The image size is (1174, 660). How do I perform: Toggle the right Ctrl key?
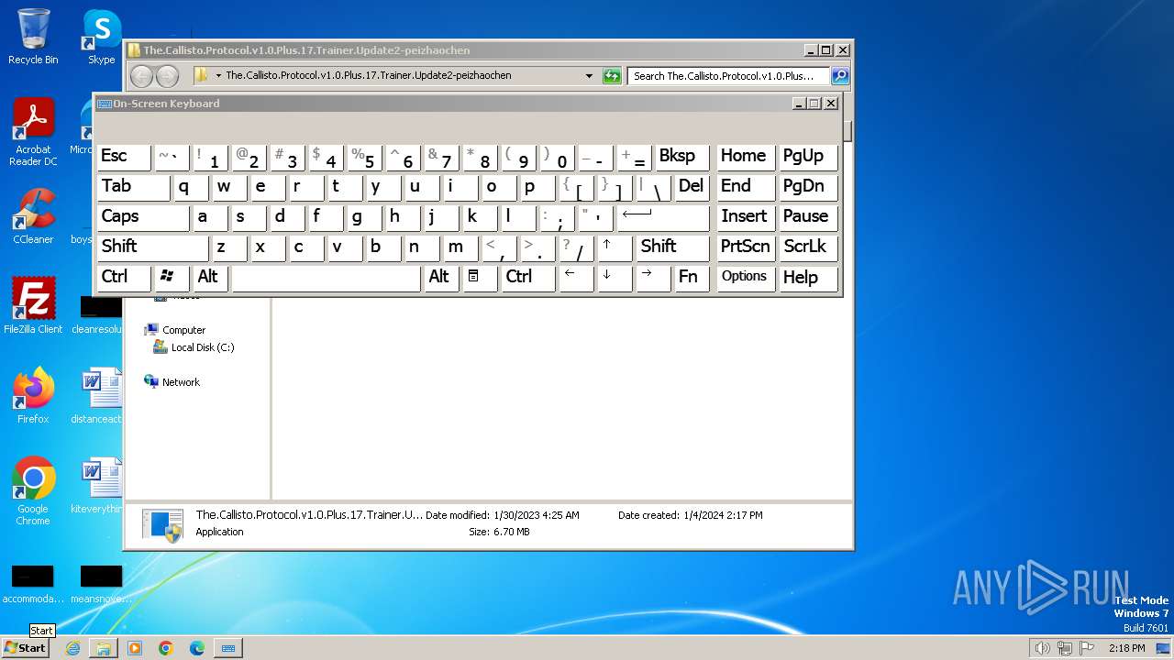click(528, 278)
